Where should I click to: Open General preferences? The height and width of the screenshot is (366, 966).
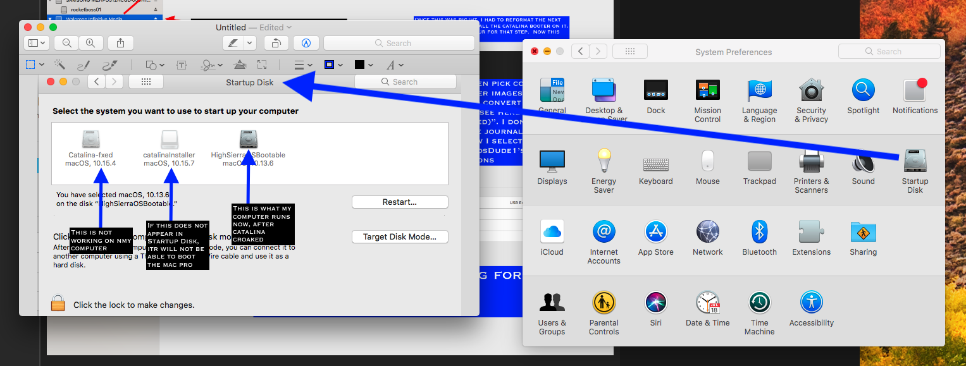pyautogui.click(x=552, y=96)
